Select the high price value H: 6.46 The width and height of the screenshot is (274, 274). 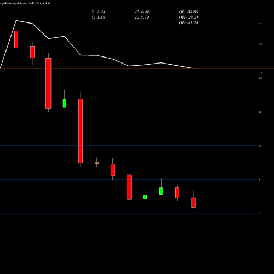(142, 12)
